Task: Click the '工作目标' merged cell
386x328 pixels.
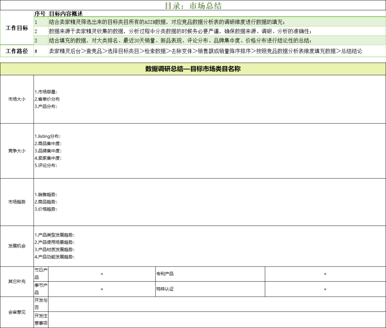Action: point(17,28)
